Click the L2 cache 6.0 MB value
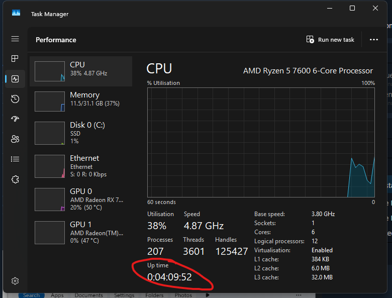 [321, 268]
